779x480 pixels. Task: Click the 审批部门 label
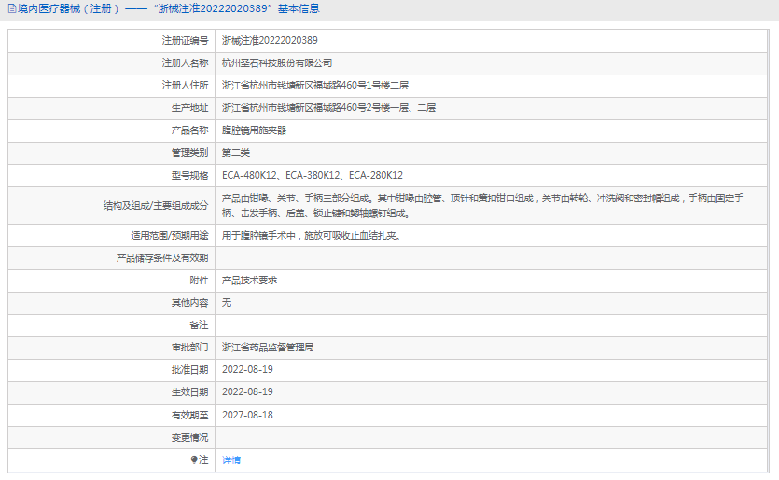pyautogui.click(x=189, y=348)
